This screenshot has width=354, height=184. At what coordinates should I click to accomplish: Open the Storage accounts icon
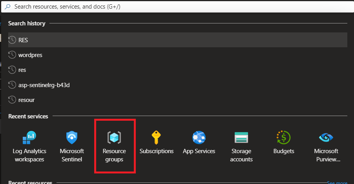(241, 138)
